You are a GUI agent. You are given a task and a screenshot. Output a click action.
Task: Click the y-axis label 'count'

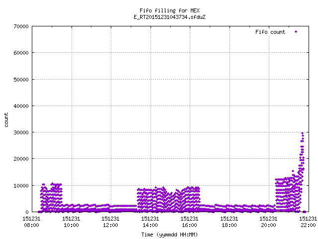click(x=6, y=120)
